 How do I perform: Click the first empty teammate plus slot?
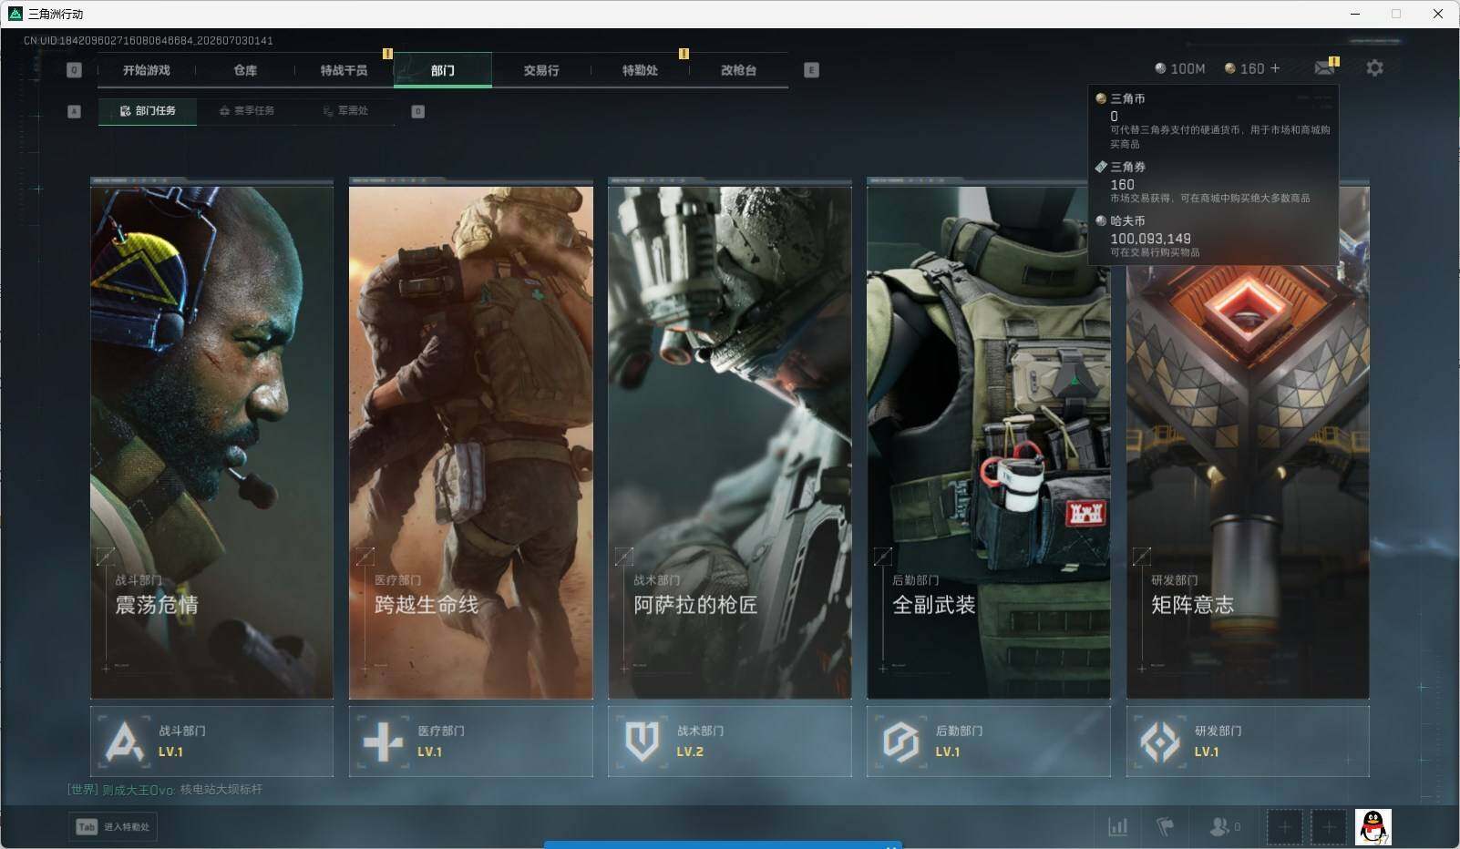coord(1284,827)
